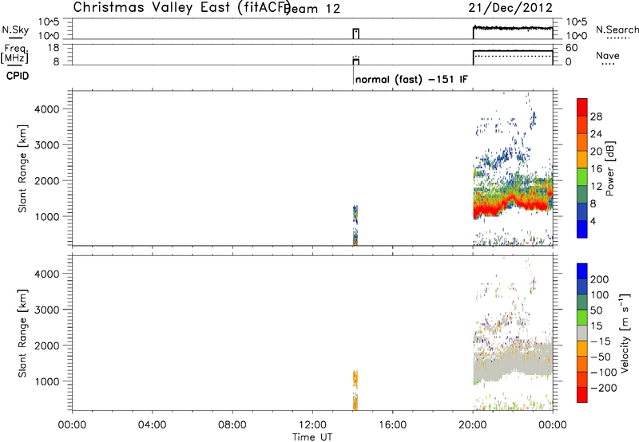The image size is (639, 442).
Task: Click the red bottom segment of the velocity colorbar
Action: (x=582, y=395)
